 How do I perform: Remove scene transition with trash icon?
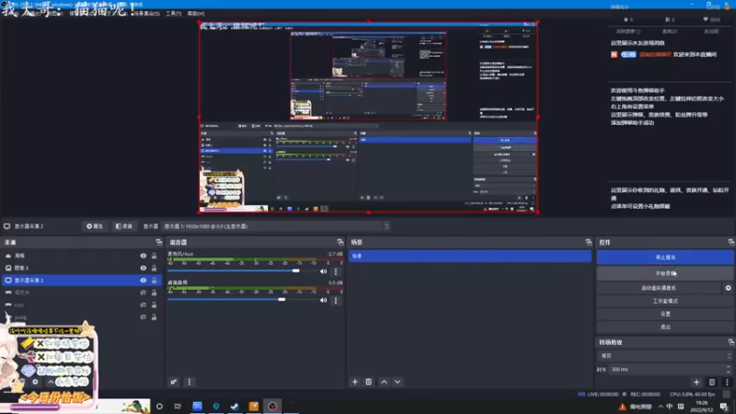click(712, 382)
